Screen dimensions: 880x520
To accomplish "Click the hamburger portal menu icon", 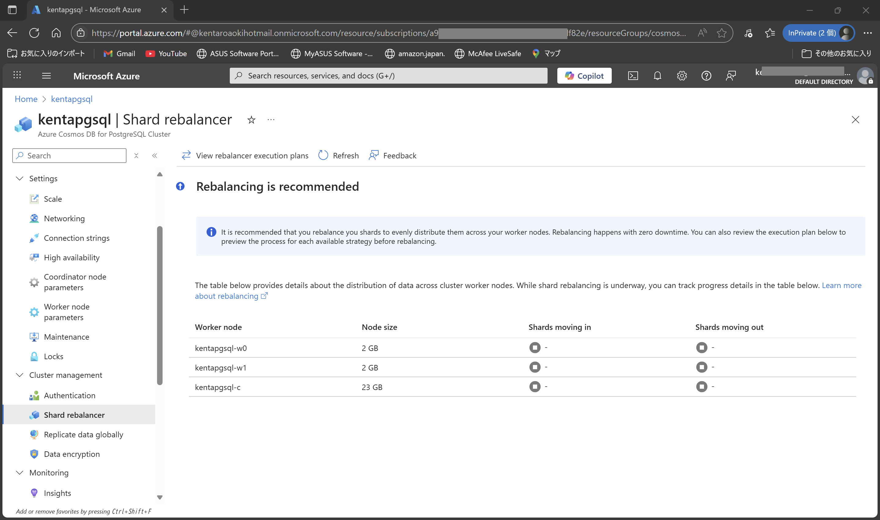I will (x=46, y=76).
